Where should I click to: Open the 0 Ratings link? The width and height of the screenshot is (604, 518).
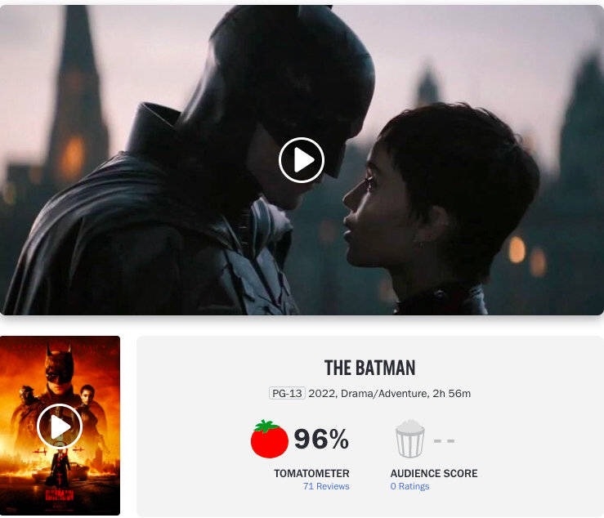click(409, 486)
